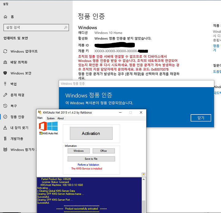Click the 백업 upload arrow icon
Viewport: 221px width, 213px height.
tap(5, 84)
